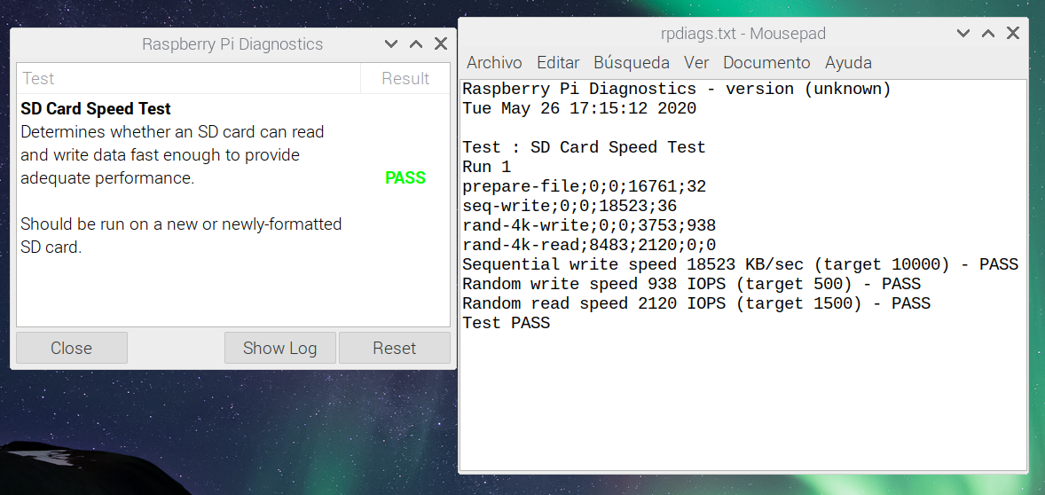The width and height of the screenshot is (1045, 495).
Task: Maximize the Mousepad window
Action: (987, 33)
